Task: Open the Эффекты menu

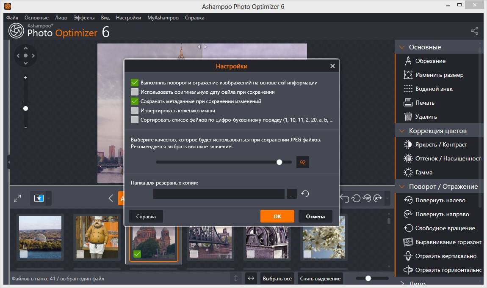Action: click(x=84, y=18)
